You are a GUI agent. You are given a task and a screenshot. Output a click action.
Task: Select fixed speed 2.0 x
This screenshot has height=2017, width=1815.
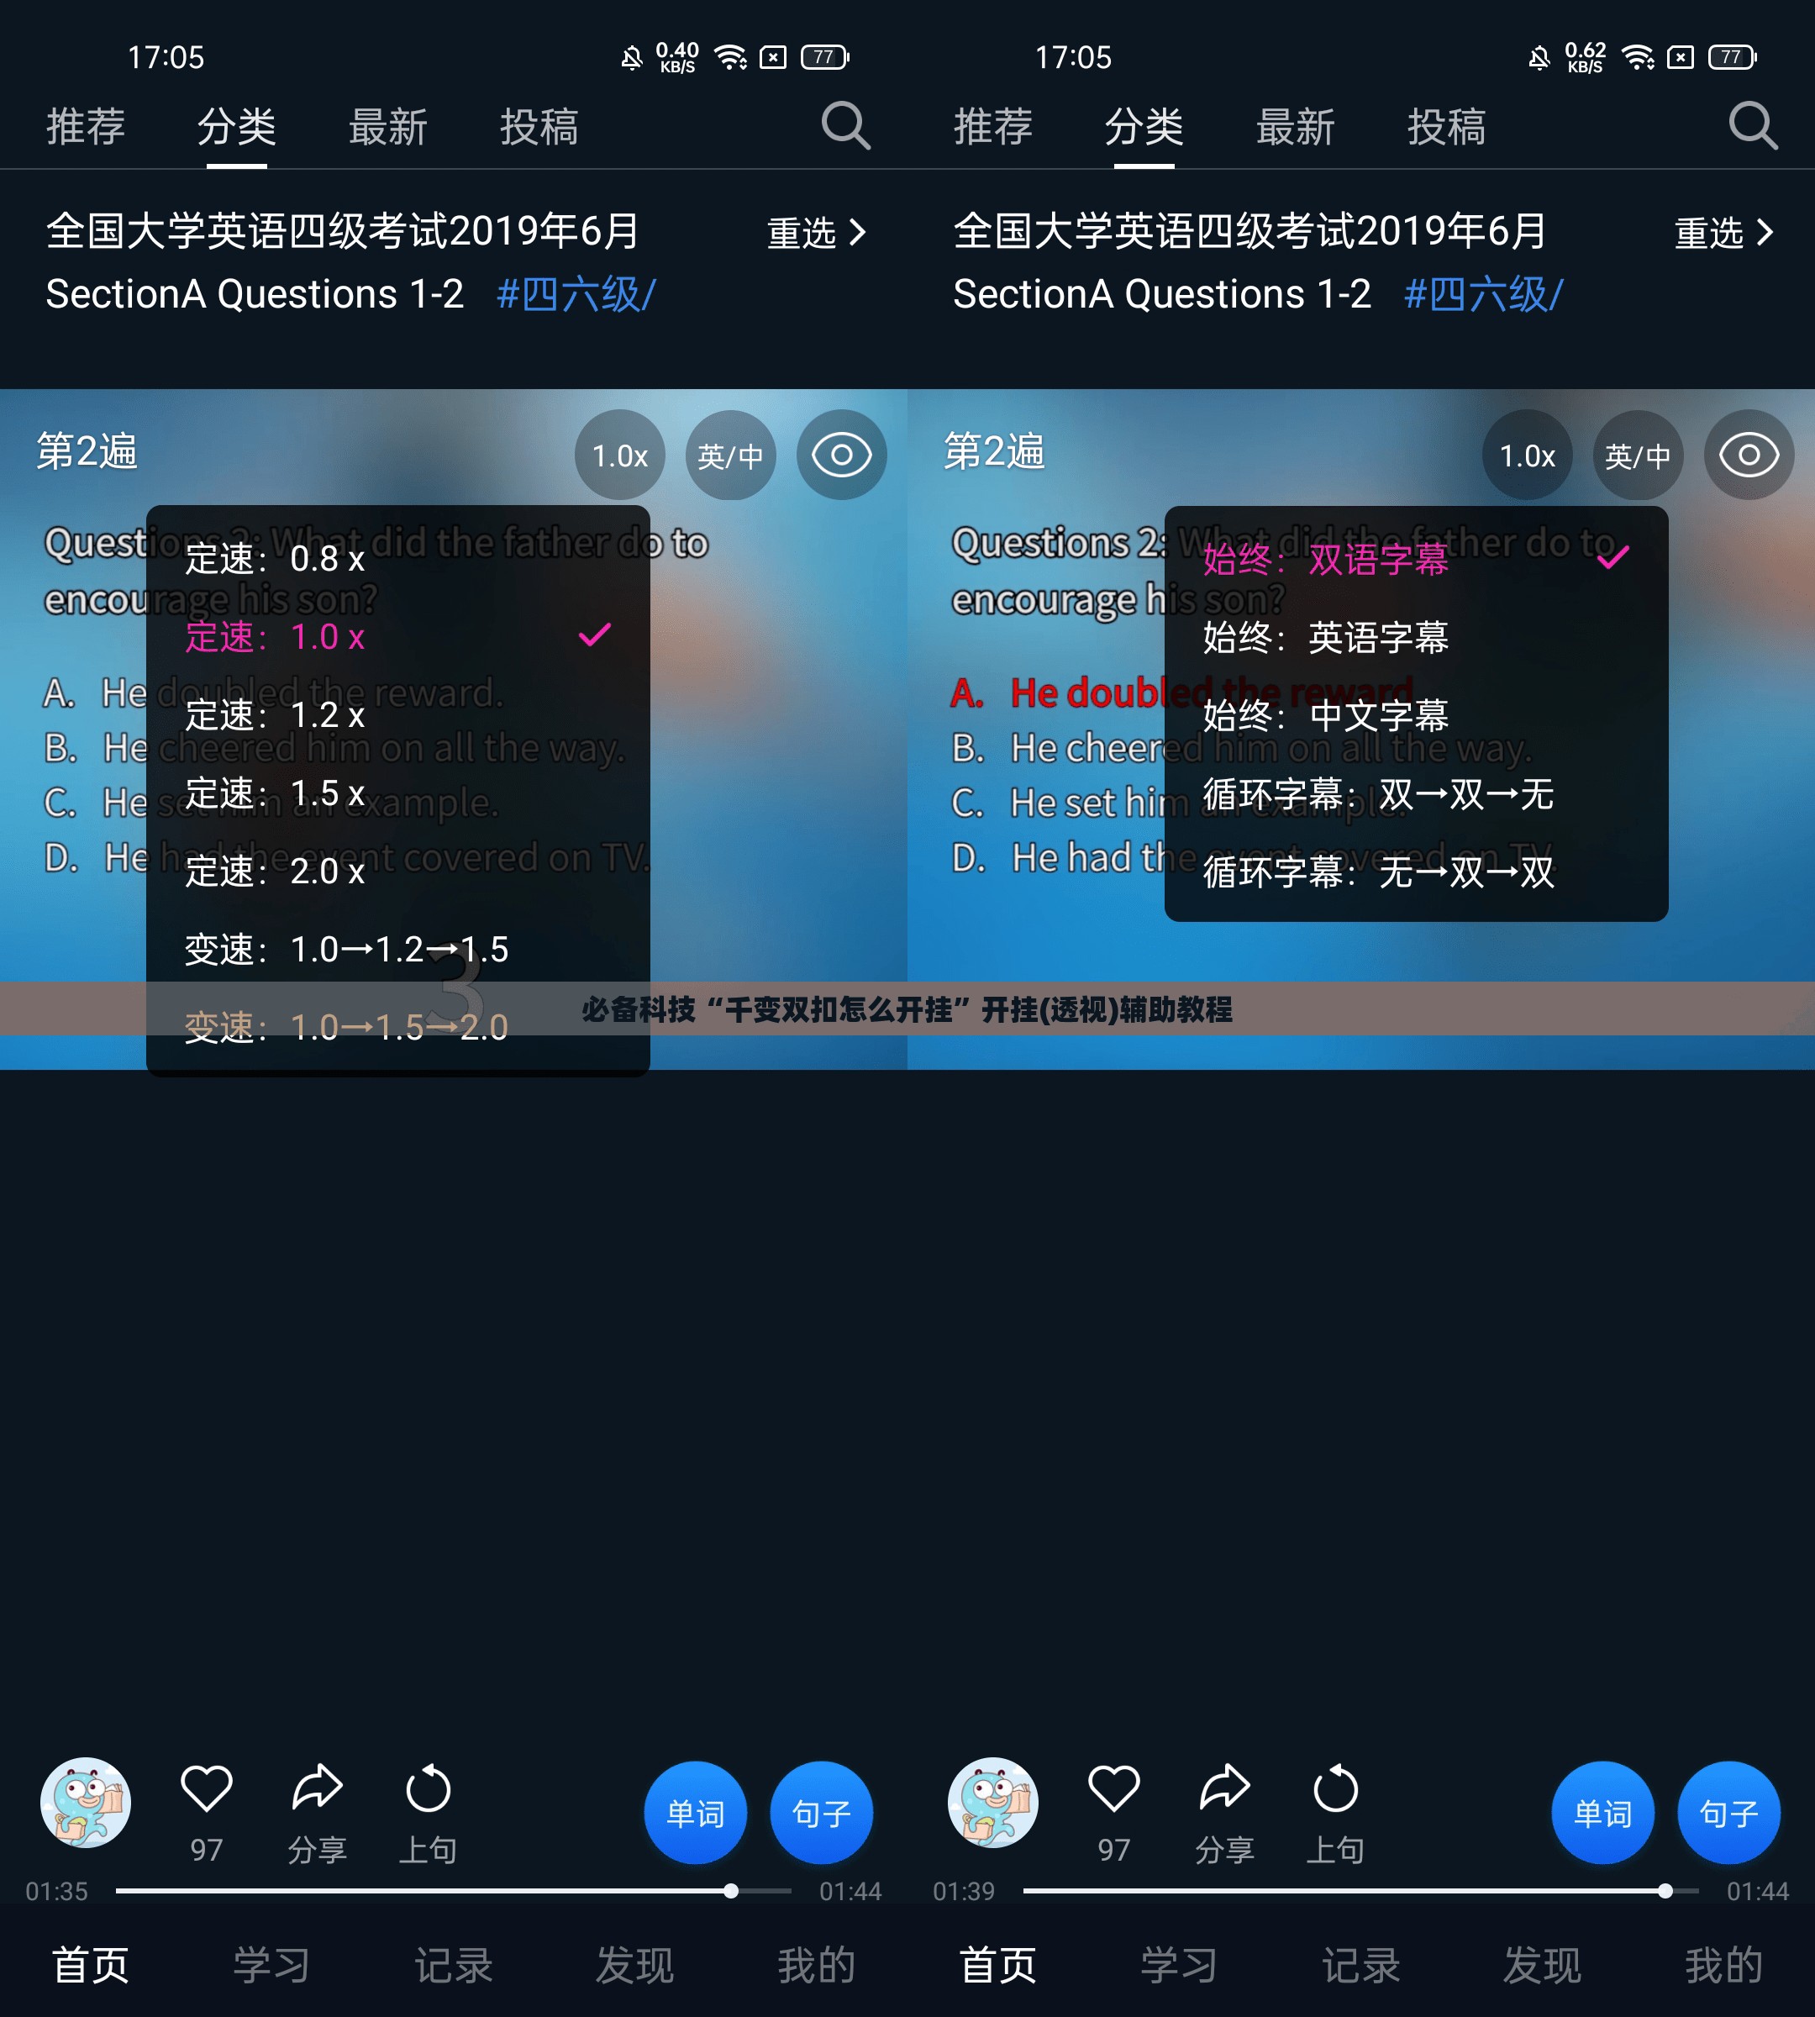pos(398,871)
